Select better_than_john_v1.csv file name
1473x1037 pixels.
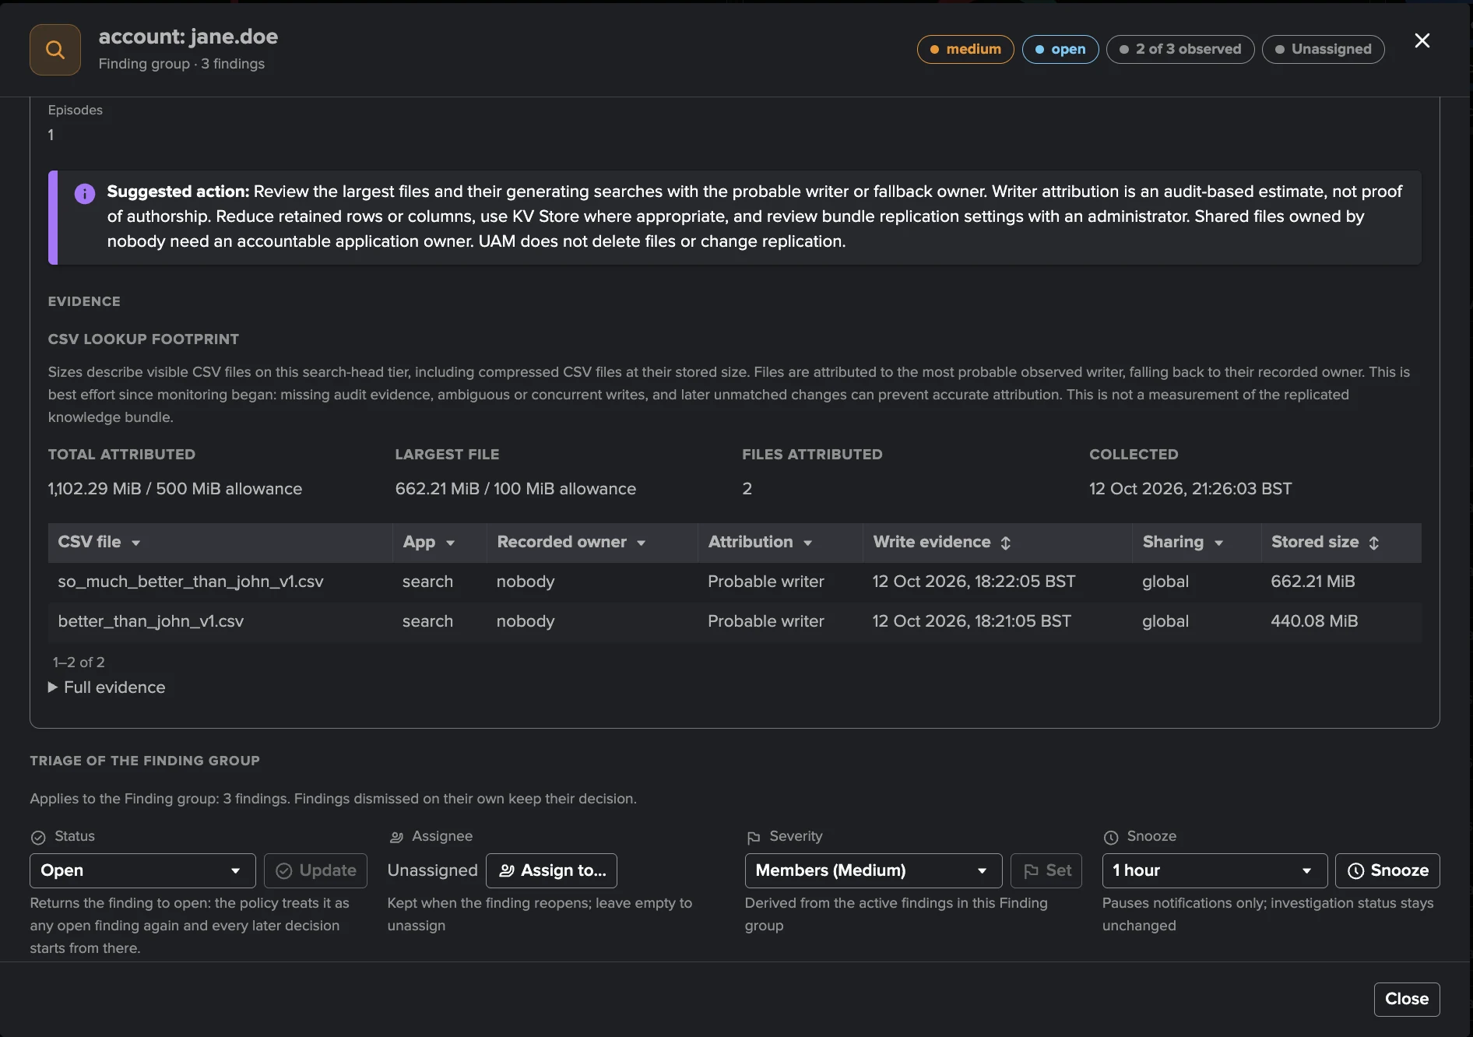150,621
